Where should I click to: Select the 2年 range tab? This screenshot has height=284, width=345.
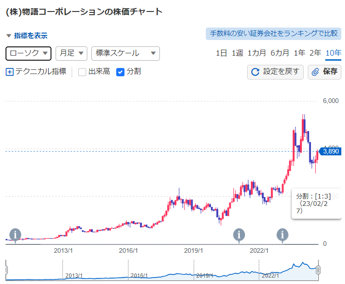click(315, 53)
